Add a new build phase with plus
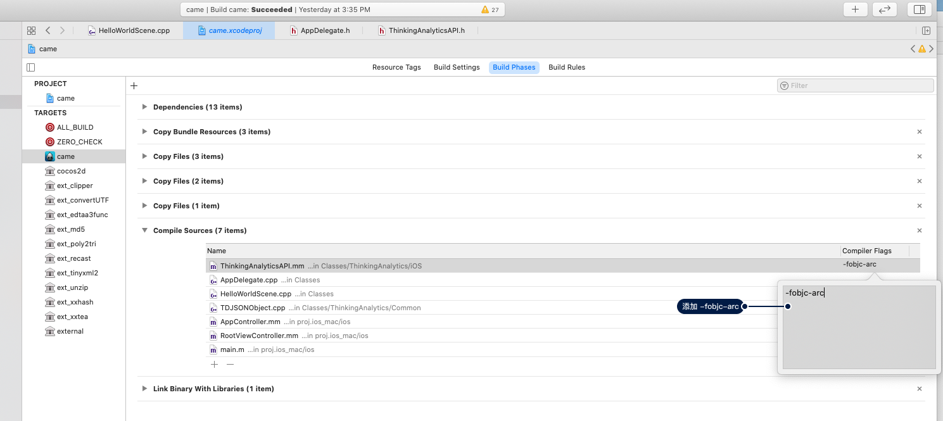943x421 pixels. pyautogui.click(x=134, y=86)
